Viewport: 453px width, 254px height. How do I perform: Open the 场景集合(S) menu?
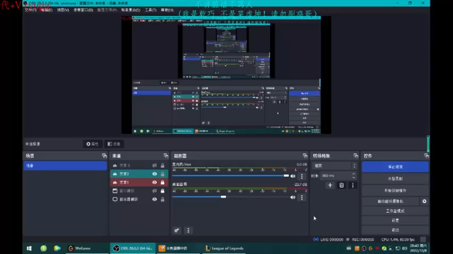(x=131, y=10)
